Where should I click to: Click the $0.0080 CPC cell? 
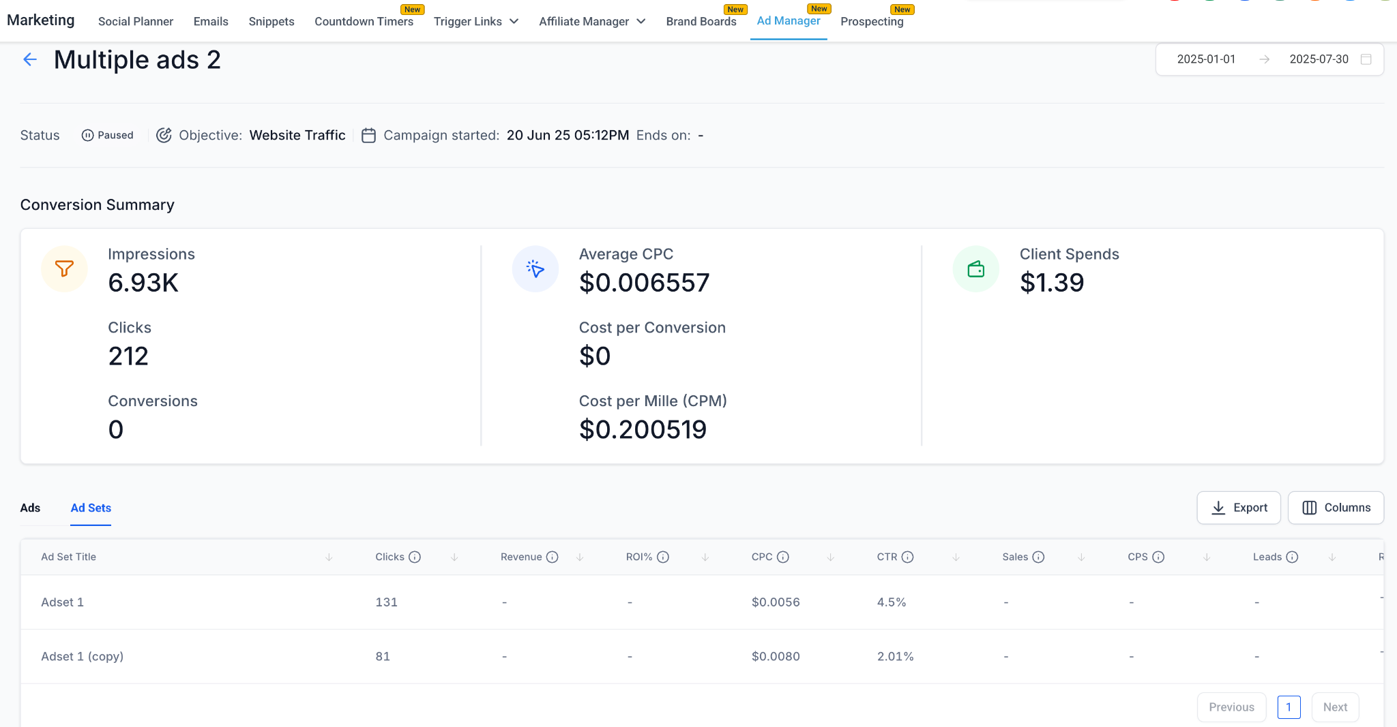click(x=776, y=657)
